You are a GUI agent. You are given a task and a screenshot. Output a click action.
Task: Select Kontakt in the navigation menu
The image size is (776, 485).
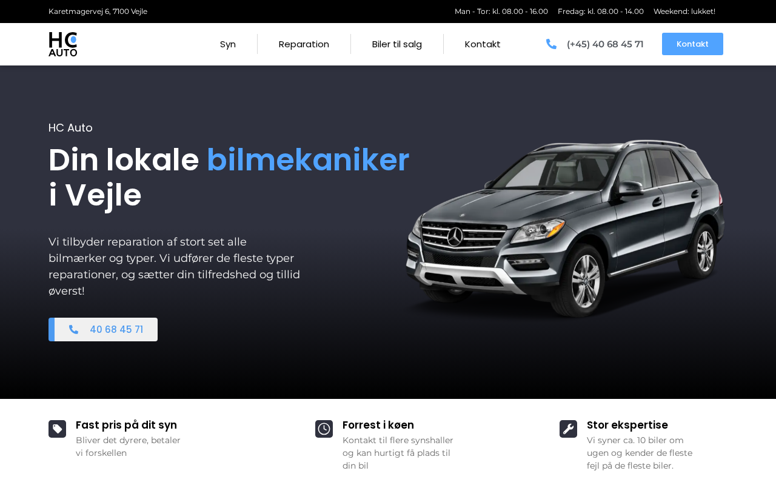(483, 44)
